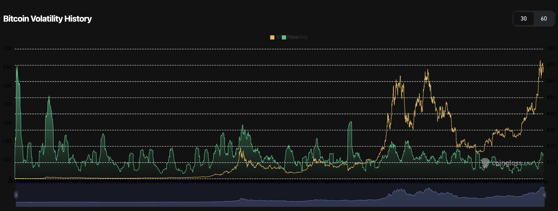
Task: Click the coinglass watermark text
Action: coord(507,163)
